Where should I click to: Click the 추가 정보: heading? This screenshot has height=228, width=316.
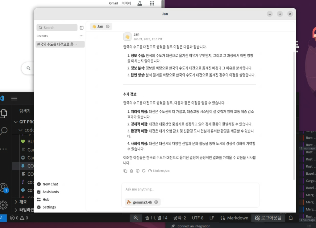pyautogui.click(x=130, y=94)
